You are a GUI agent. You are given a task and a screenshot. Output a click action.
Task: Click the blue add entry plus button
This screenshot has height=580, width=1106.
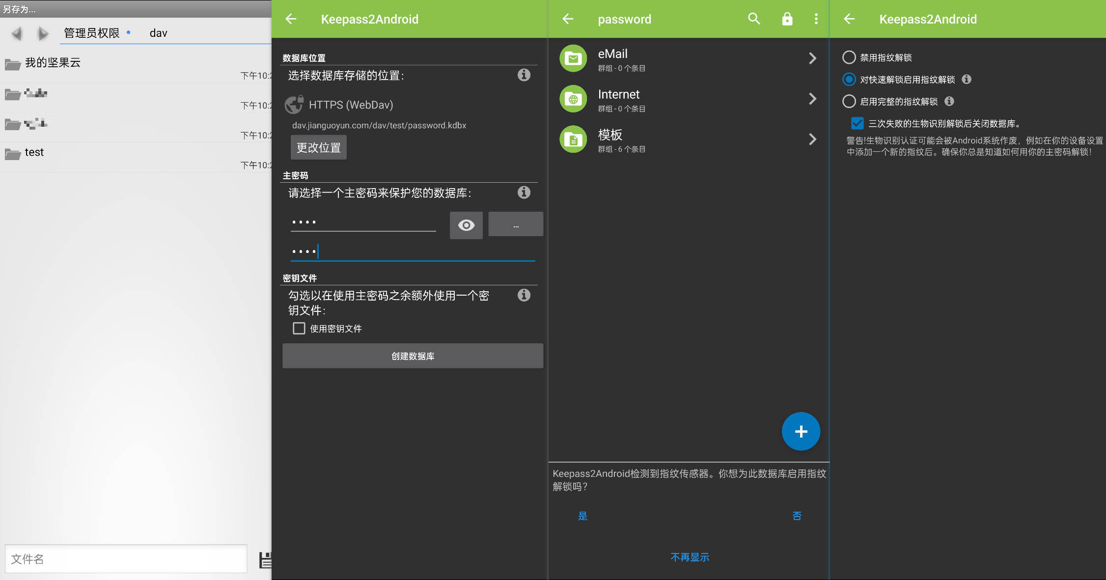801,431
